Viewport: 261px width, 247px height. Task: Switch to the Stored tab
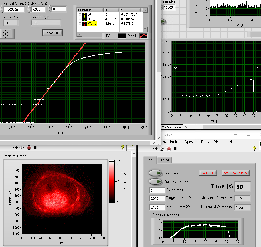[x=164, y=160]
